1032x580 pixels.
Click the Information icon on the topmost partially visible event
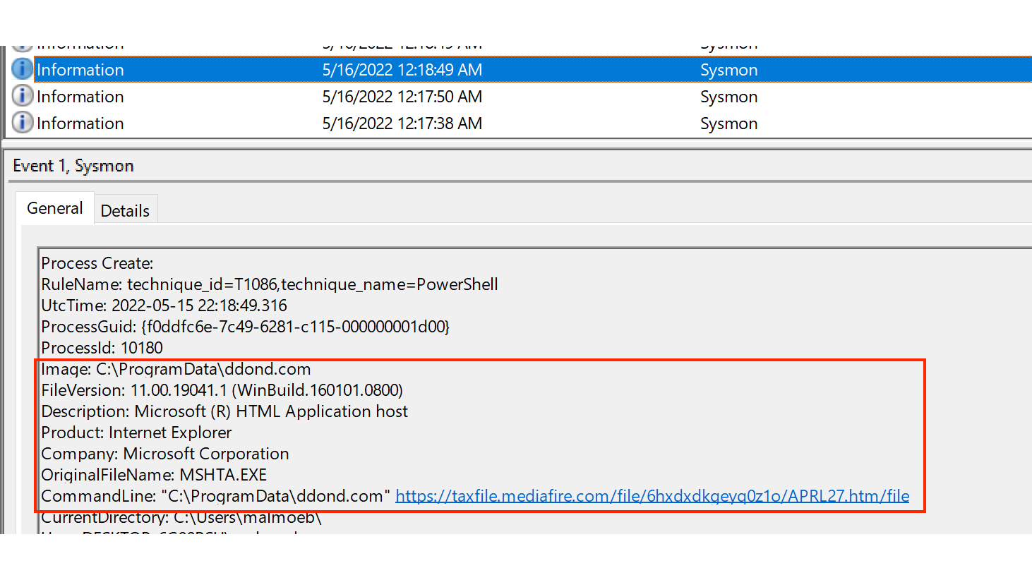click(22, 44)
